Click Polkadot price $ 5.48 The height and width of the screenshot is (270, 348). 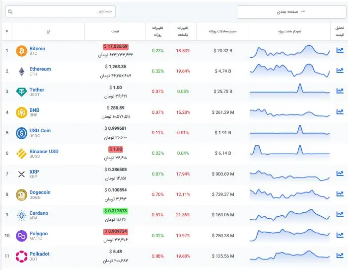point(116,252)
